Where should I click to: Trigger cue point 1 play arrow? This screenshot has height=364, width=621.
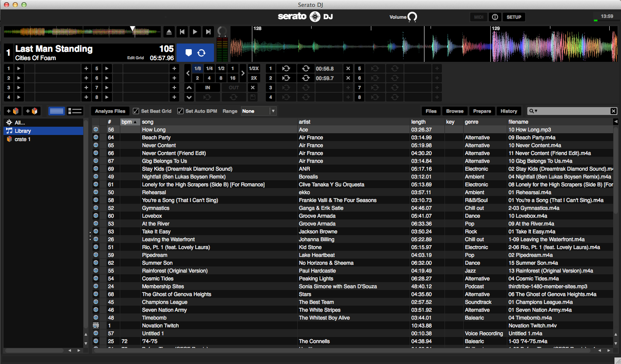(x=19, y=68)
